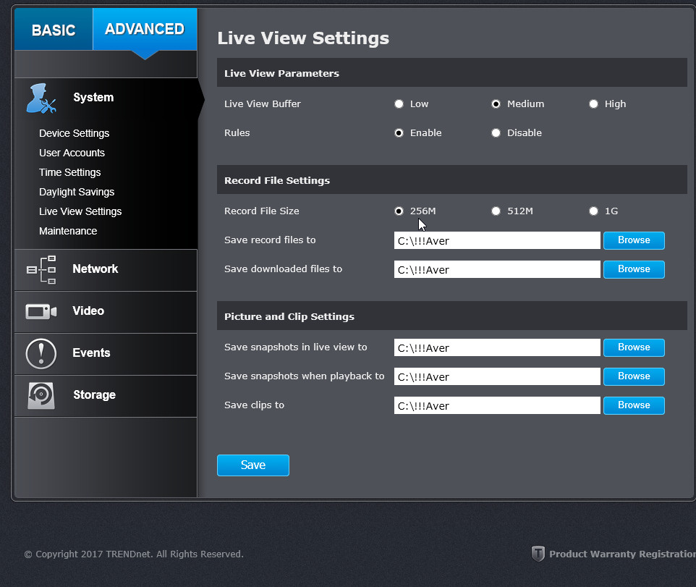This screenshot has width=696, height=587.
Task: Choose 512M record file size
Action: coord(496,211)
